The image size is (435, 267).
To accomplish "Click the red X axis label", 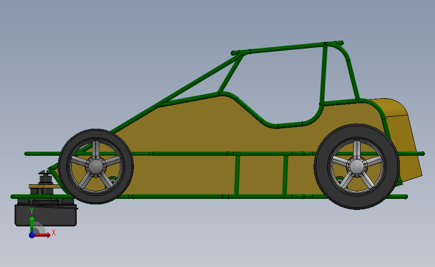I will [54, 232].
